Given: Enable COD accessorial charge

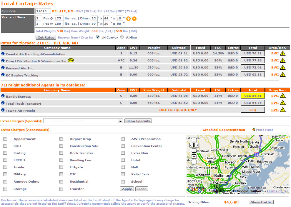Looking at the screenshot, I should tap(5, 146).
